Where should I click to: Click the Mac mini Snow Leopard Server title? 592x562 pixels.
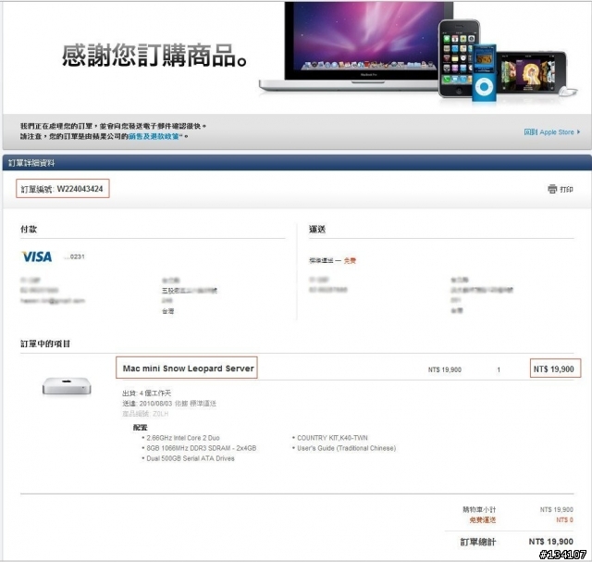[188, 368]
